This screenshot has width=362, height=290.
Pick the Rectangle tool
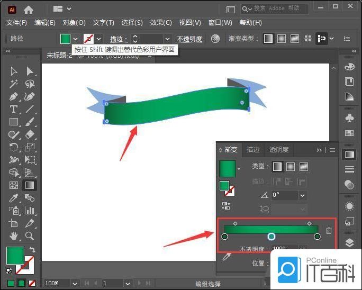tap(14, 122)
